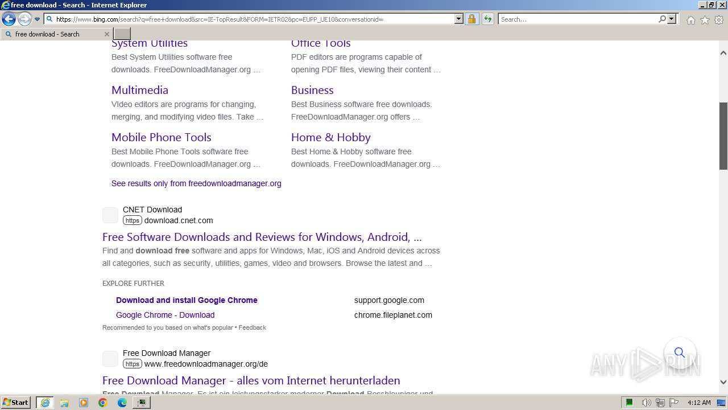
Task: Click 'See results only from freedownloadmanager.org'
Action: [196, 183]
